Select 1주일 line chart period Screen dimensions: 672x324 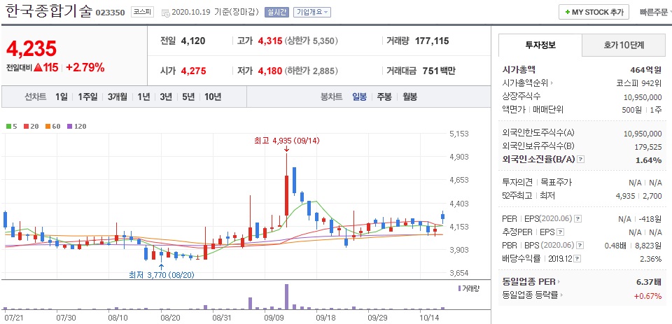(x=87, y=97)
